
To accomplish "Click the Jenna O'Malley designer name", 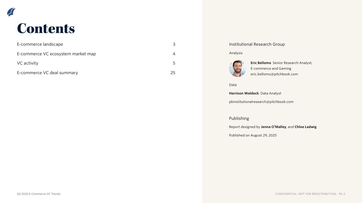I will [273, 127].
